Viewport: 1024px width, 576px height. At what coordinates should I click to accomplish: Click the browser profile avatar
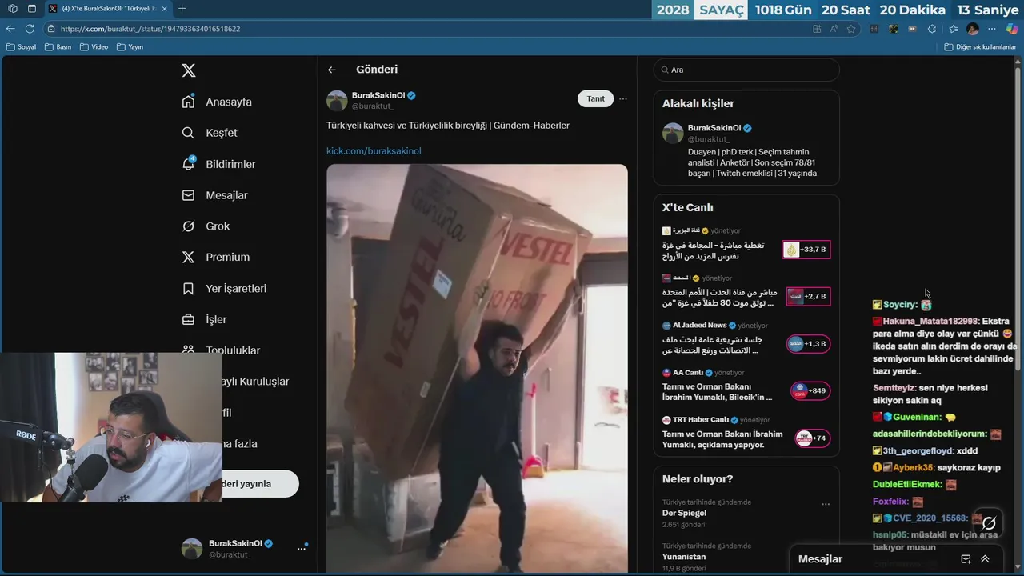tap(973, 29)
